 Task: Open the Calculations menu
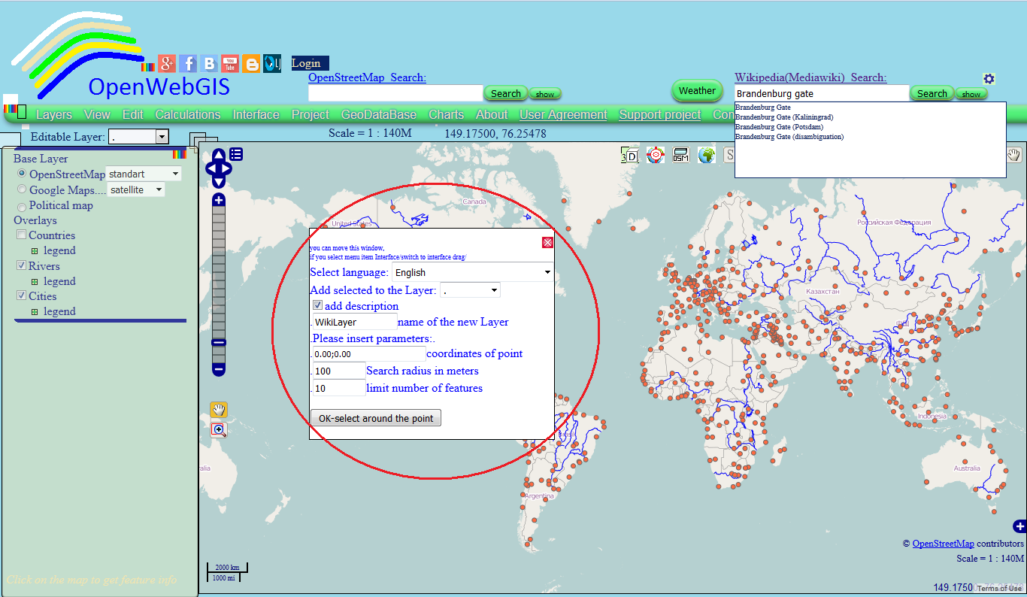pos(187,114)
